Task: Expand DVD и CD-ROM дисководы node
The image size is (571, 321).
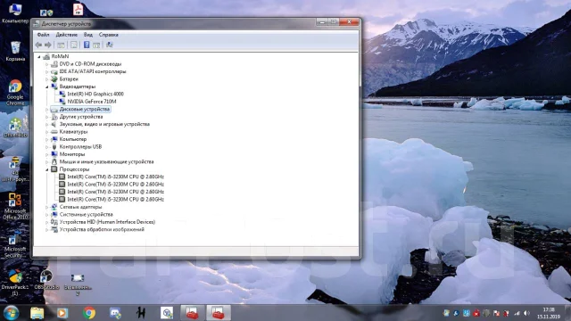Action: coord(46,64)
